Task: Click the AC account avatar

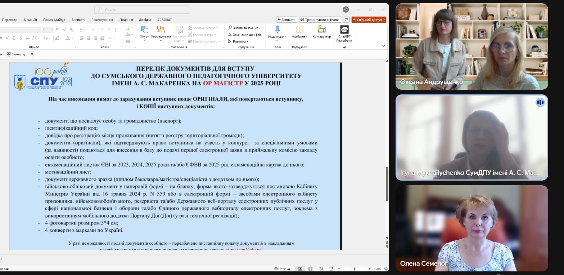Action: coord(346,9)
